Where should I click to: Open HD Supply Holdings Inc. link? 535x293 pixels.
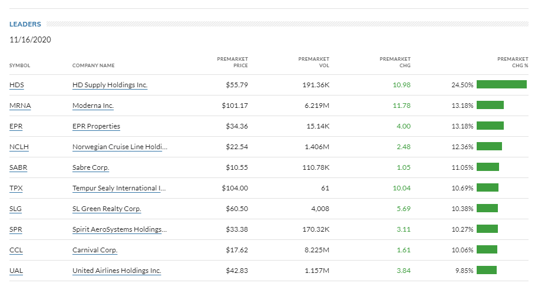[110, 85]
